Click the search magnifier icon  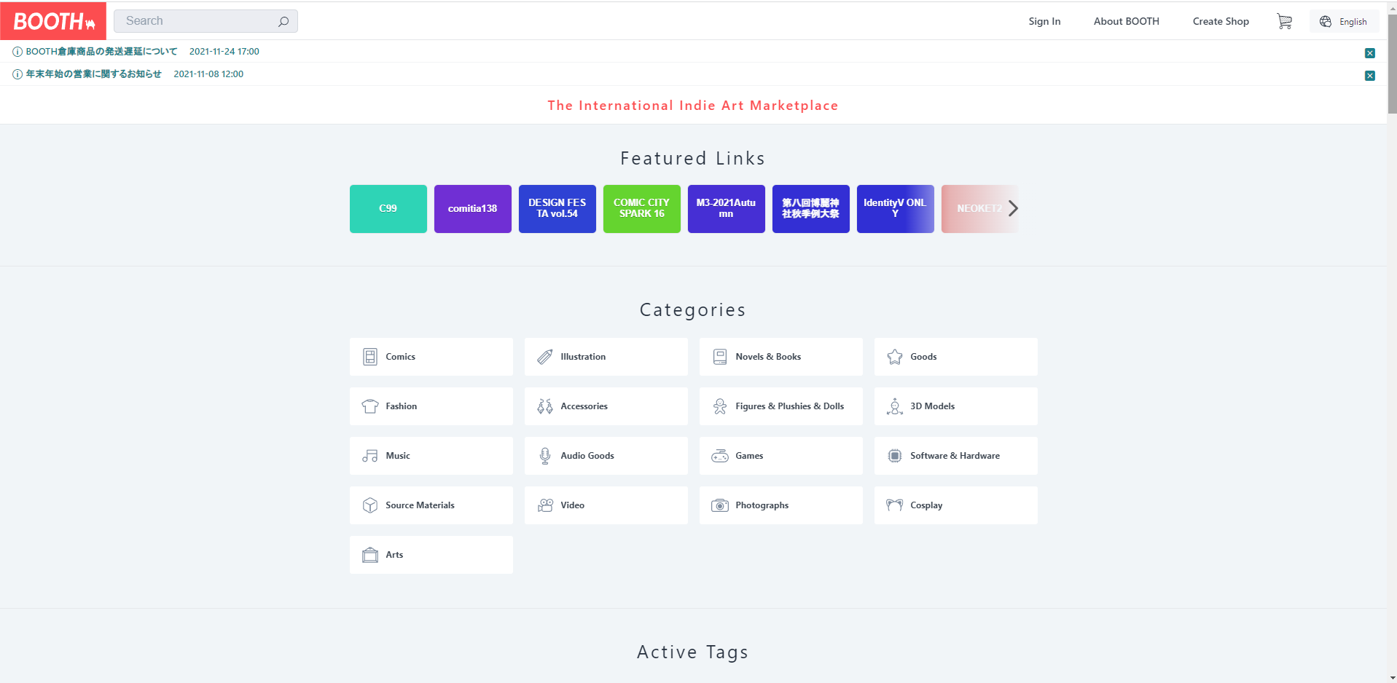click(283, 22)
